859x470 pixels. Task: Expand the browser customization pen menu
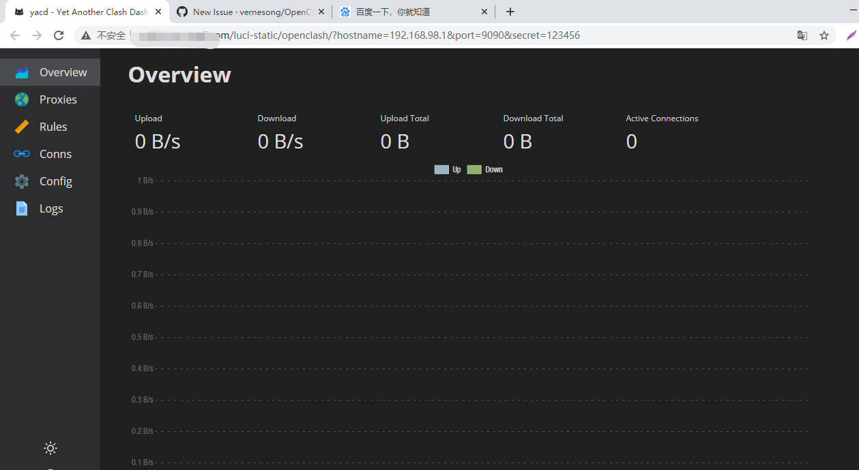click(851, 35)
